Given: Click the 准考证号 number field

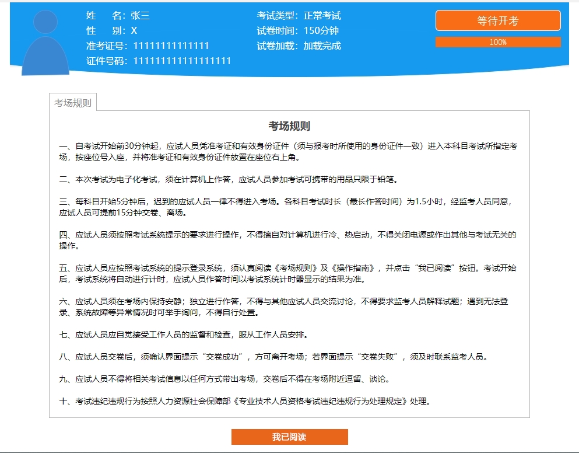Looking at the screenshot, I should click(171, 46).
